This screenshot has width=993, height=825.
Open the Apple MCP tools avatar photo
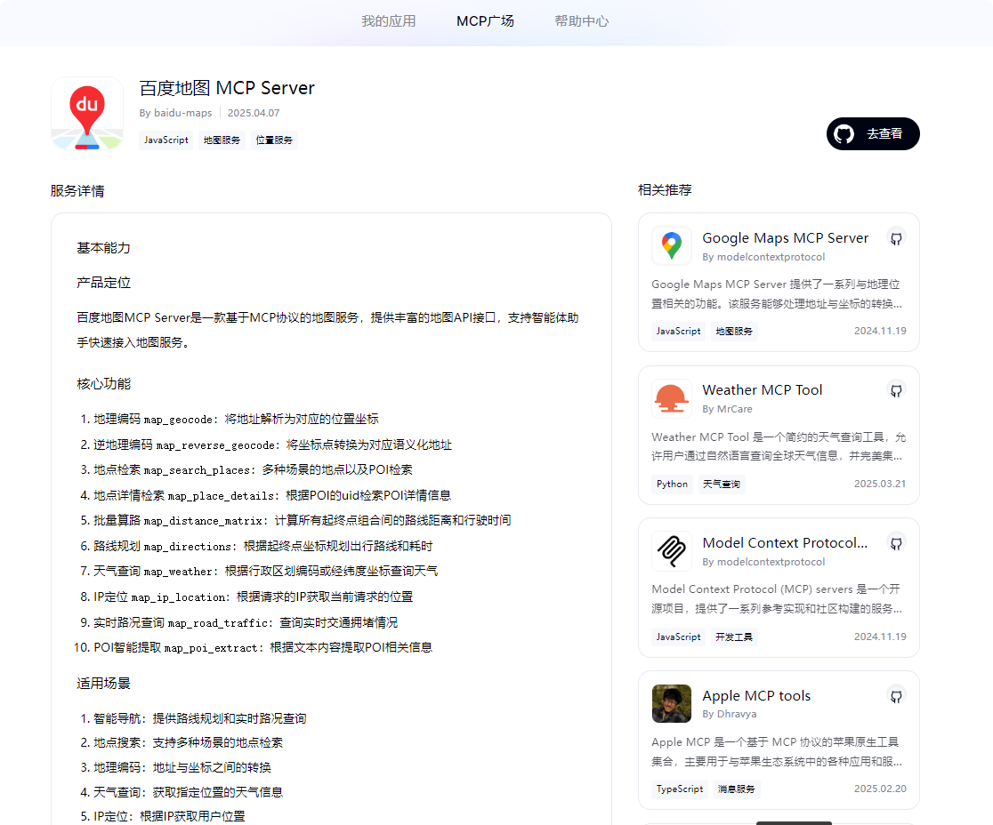tap(672, 704)
